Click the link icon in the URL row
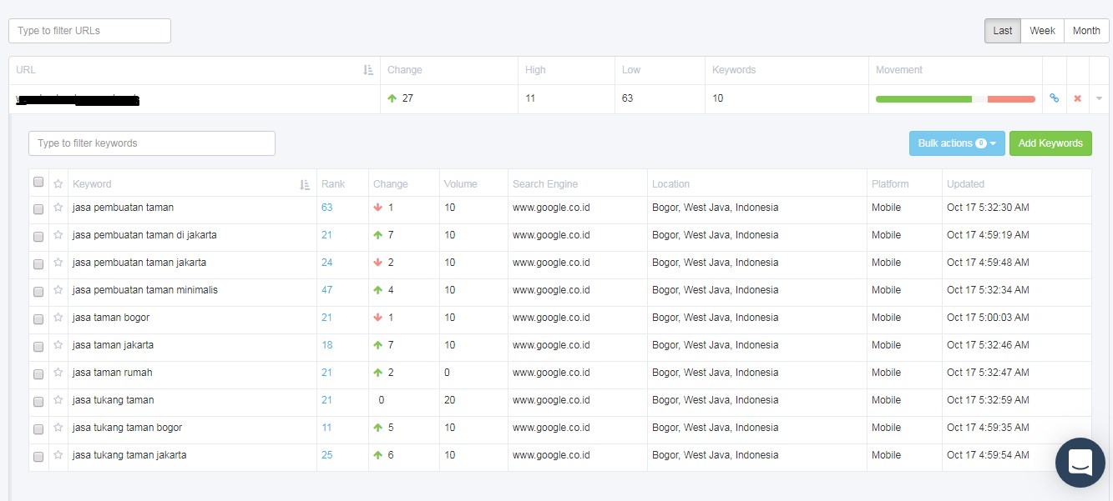 [x=1054, y=98]
